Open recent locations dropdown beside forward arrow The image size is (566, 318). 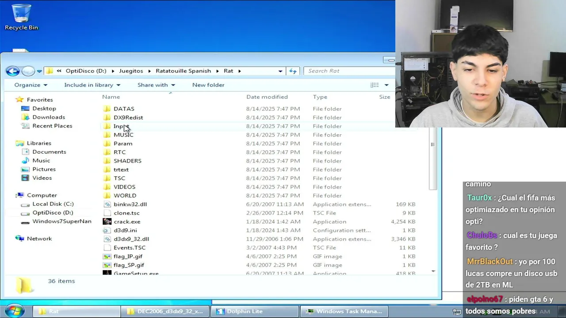(x=39, y=71)
